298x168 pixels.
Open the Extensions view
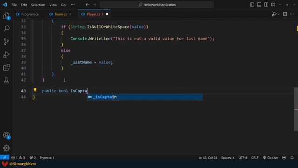6,67
